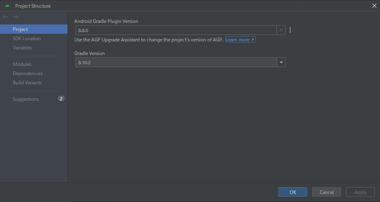Click the forward navigation arrow icon

click(x=16, y=17)
